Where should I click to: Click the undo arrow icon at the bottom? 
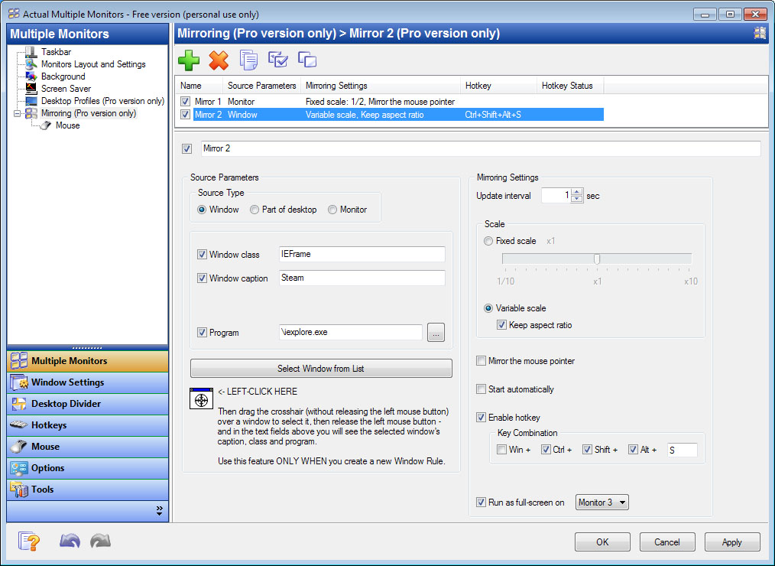pyautogui.click(x=70, y=541)
